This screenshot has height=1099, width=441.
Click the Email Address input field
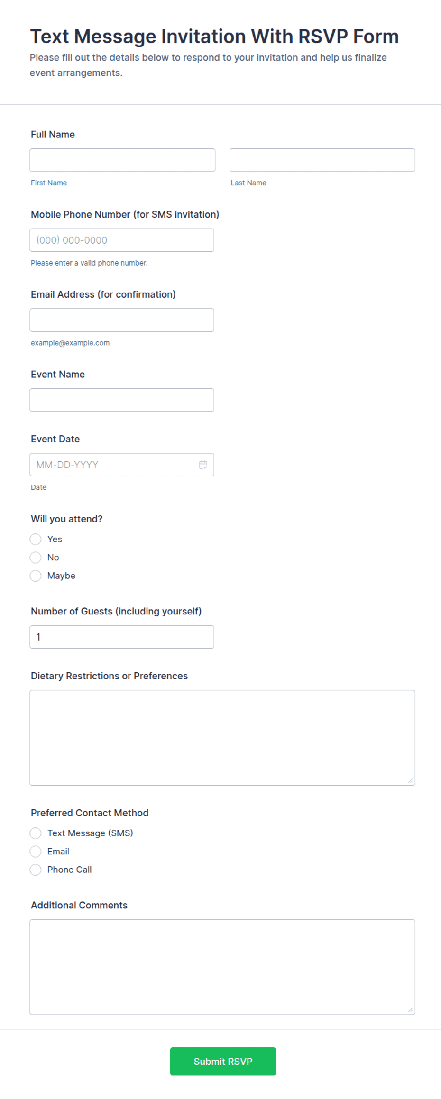tap(122, 320)
